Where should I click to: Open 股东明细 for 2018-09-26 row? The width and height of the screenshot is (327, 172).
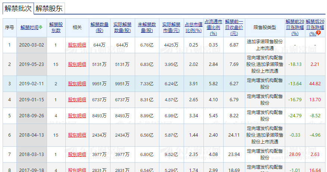pyautogui.click(x=77, y=116)
